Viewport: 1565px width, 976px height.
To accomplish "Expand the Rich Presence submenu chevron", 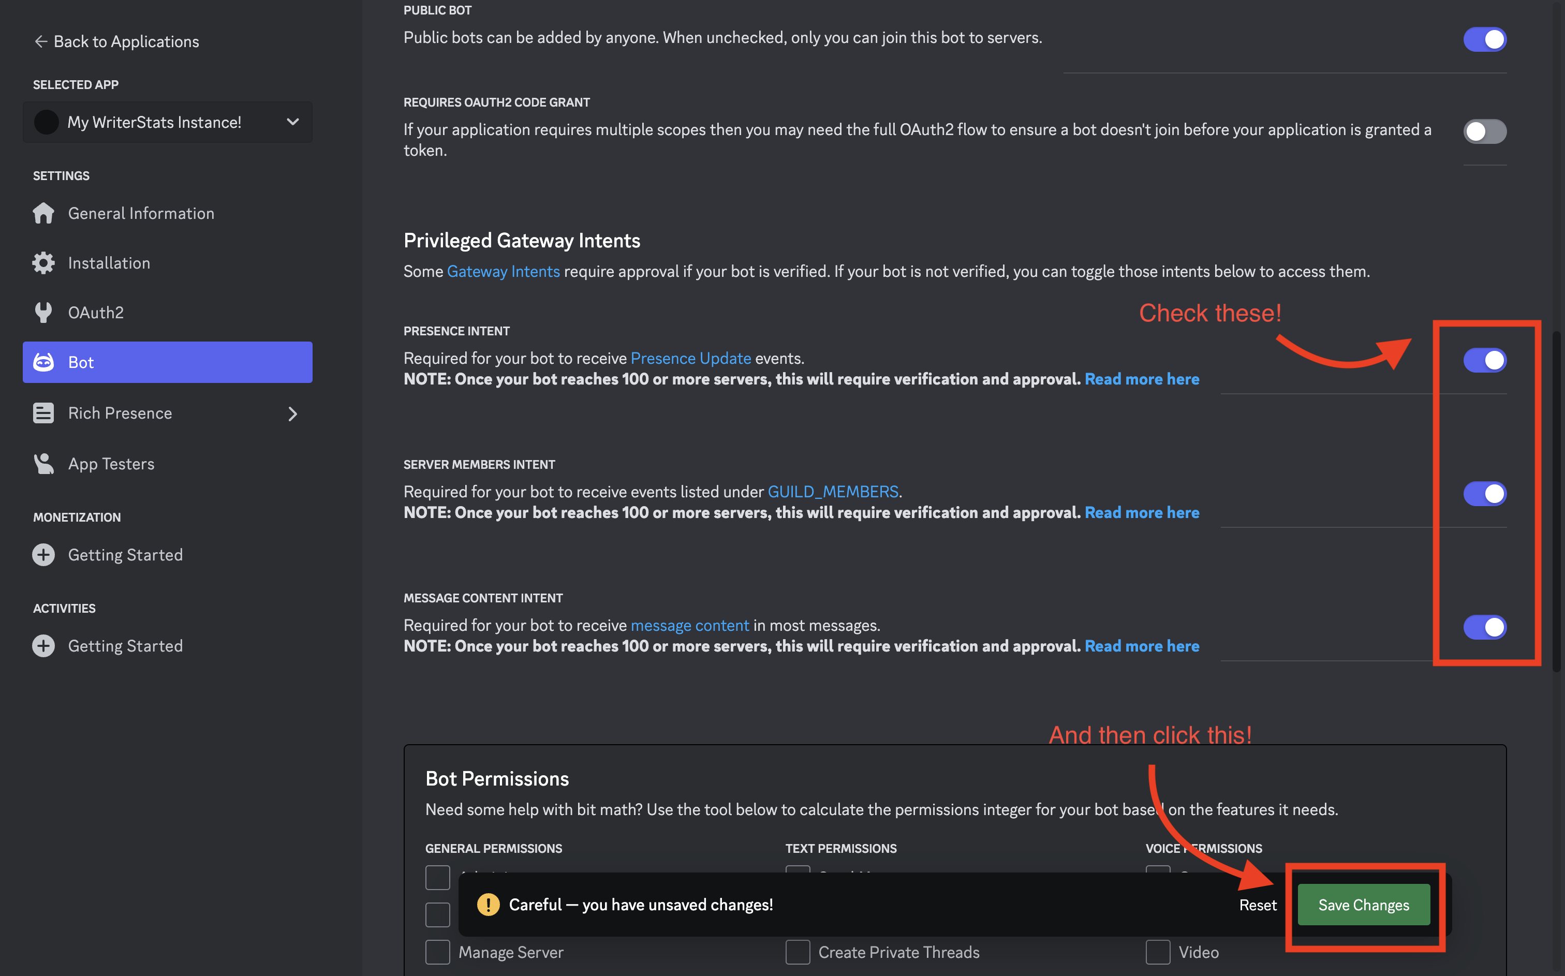I will [x=292, y=412].
